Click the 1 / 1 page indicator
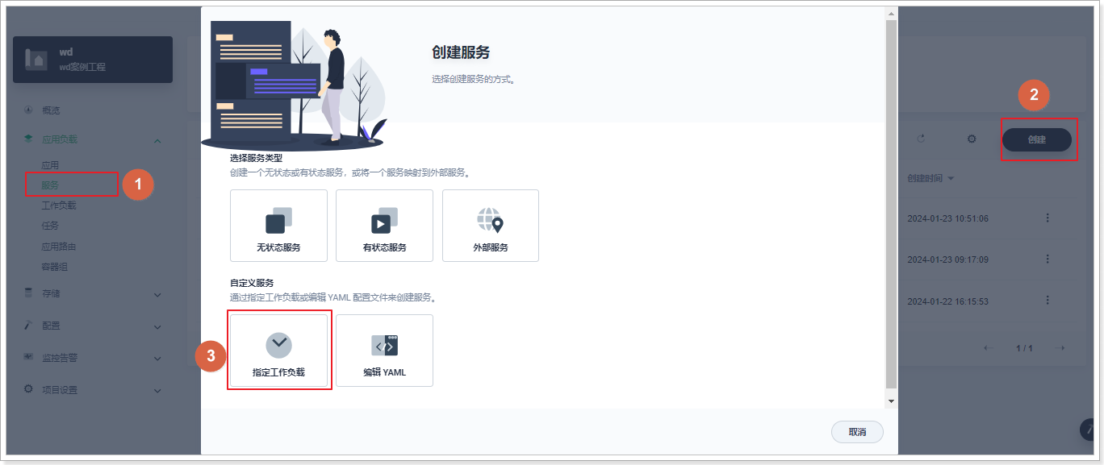Viewport: 1104px width, 465px height. [x=1024, y=348]
